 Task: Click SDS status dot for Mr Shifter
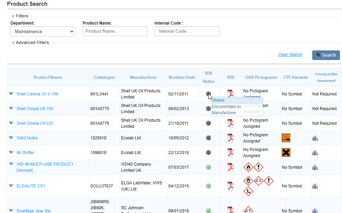208,153
